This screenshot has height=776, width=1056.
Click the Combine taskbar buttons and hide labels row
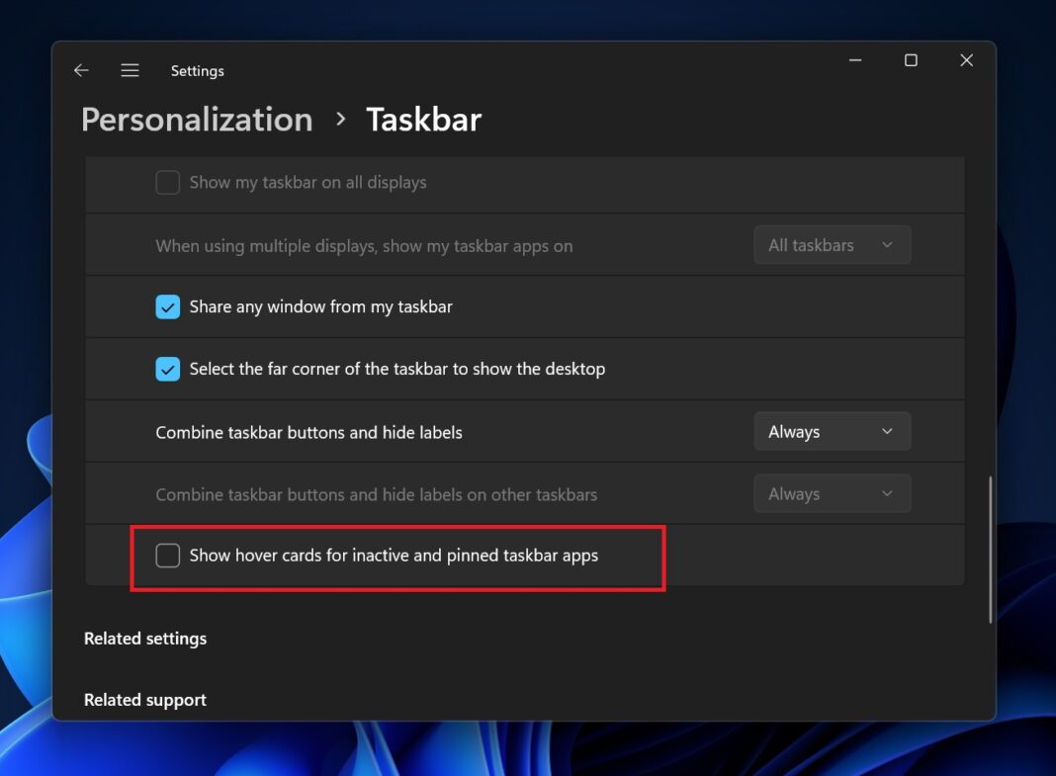pos(308,431)
